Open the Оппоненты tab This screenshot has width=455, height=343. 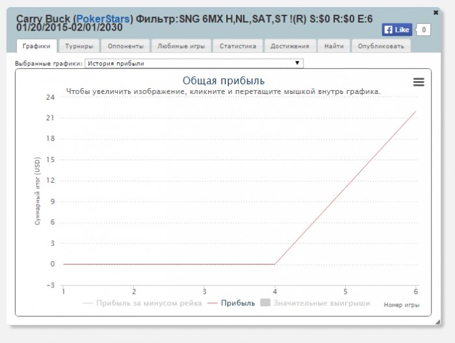(125, 46)
